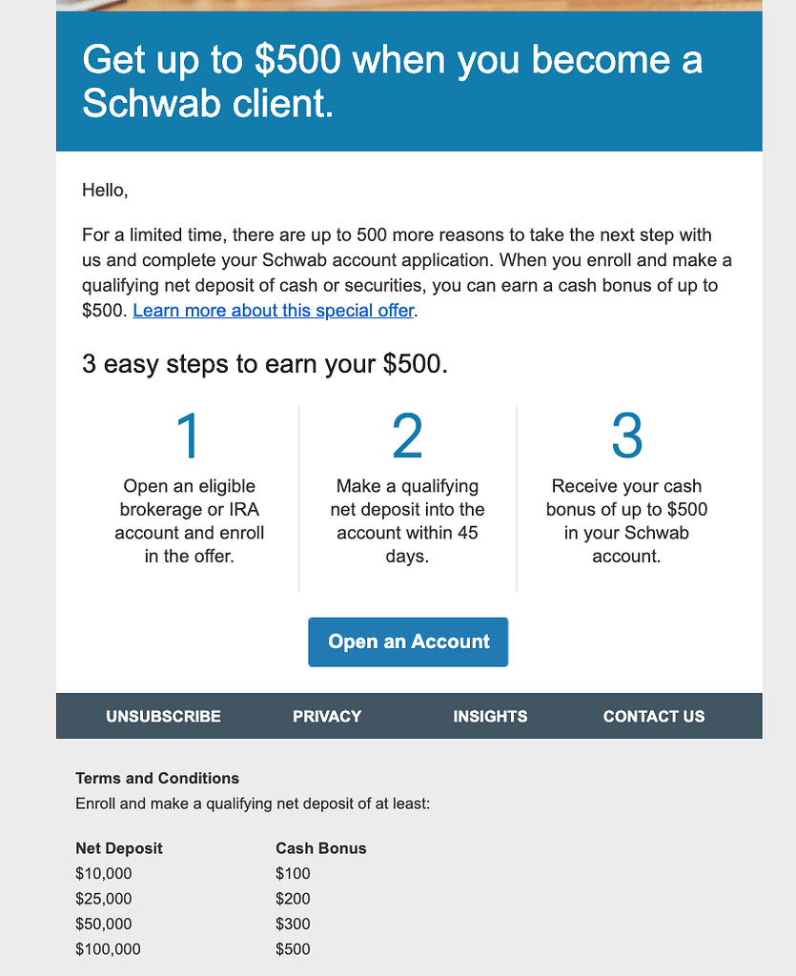
Task: Click the 3 easy steps heading
Action: coord(266,364)
